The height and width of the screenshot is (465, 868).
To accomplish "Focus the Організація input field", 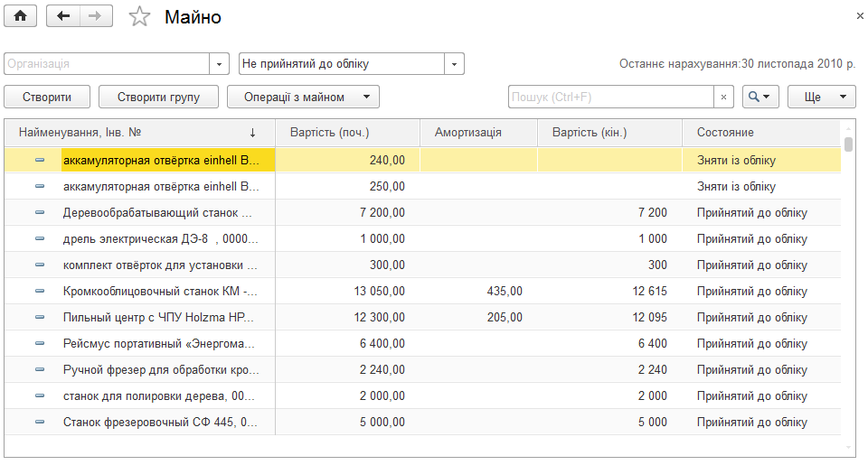I will pos(107,63).
